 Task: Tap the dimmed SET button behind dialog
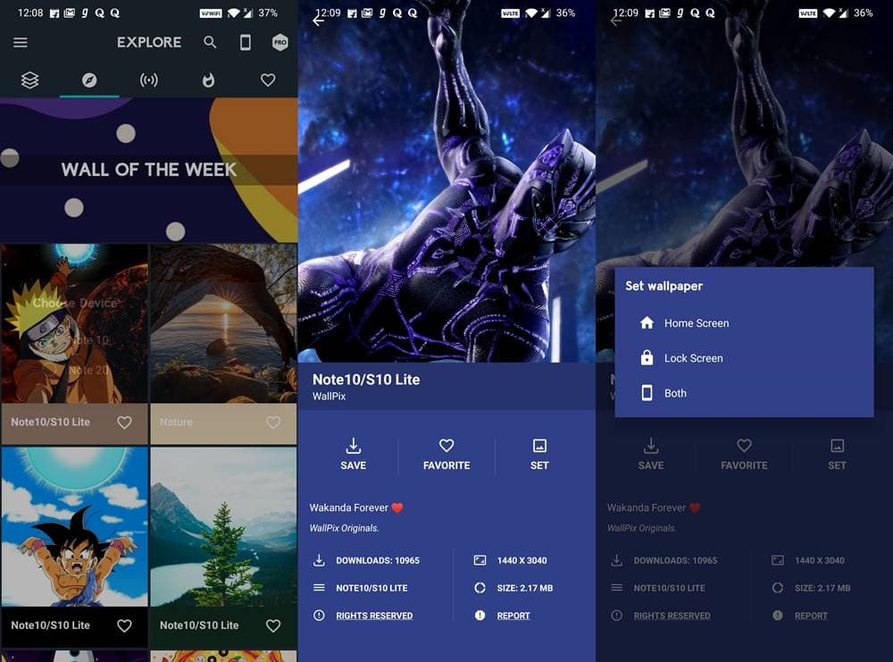[837, 454]
